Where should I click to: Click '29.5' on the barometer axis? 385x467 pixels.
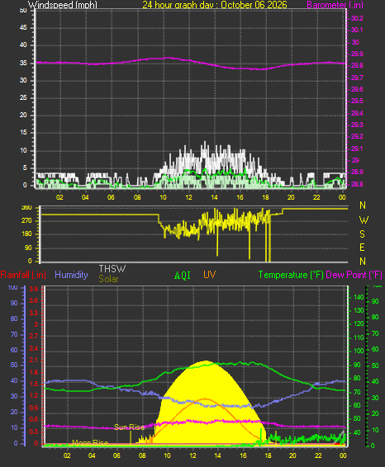point(357,101)
